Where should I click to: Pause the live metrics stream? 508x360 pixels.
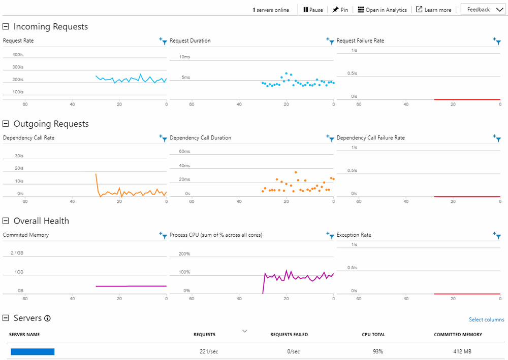(313, 10)
